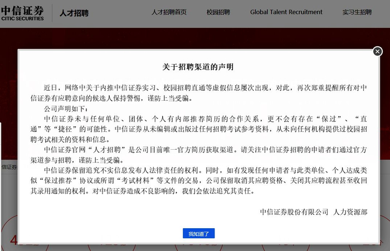Go to 校园招聘 in top navigation
The width and height of the screenshot is (390, 251).
tap(218, 12)
